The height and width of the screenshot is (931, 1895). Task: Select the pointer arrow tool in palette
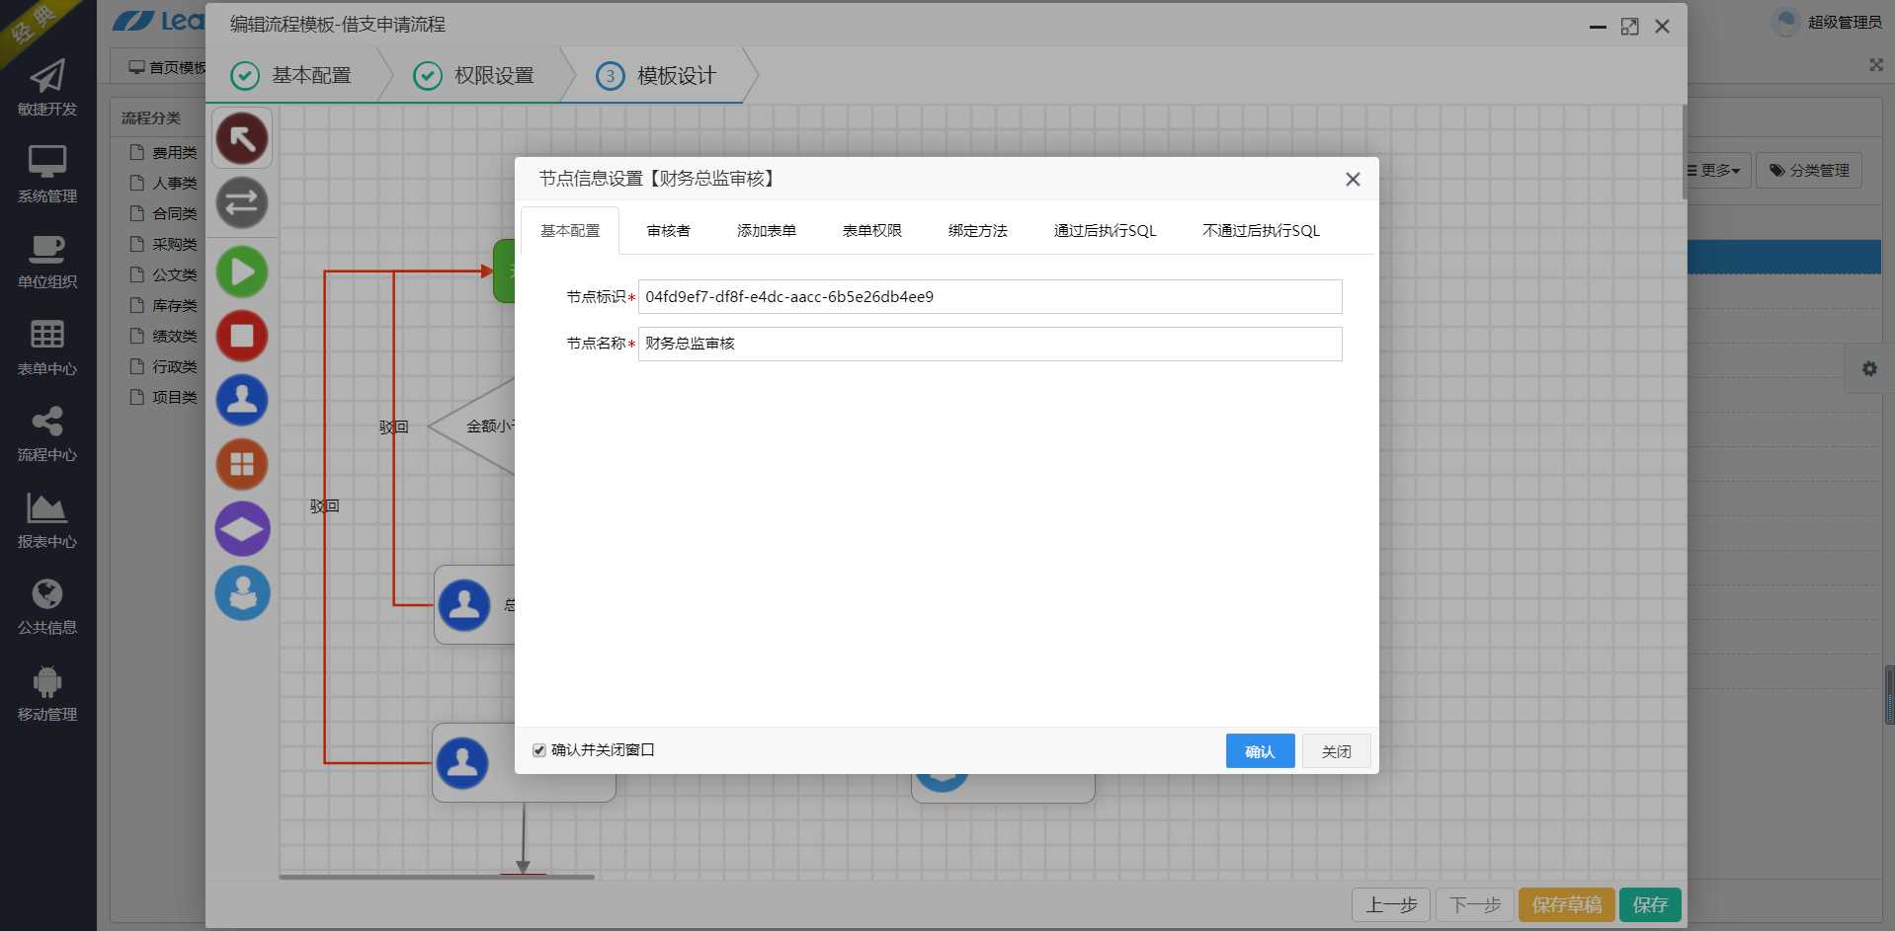click(x=242, y=138)
